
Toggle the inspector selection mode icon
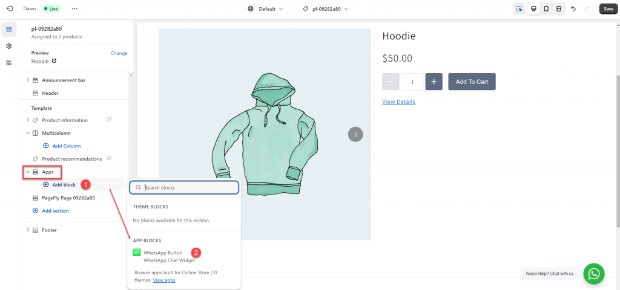(x=519, y=9)
